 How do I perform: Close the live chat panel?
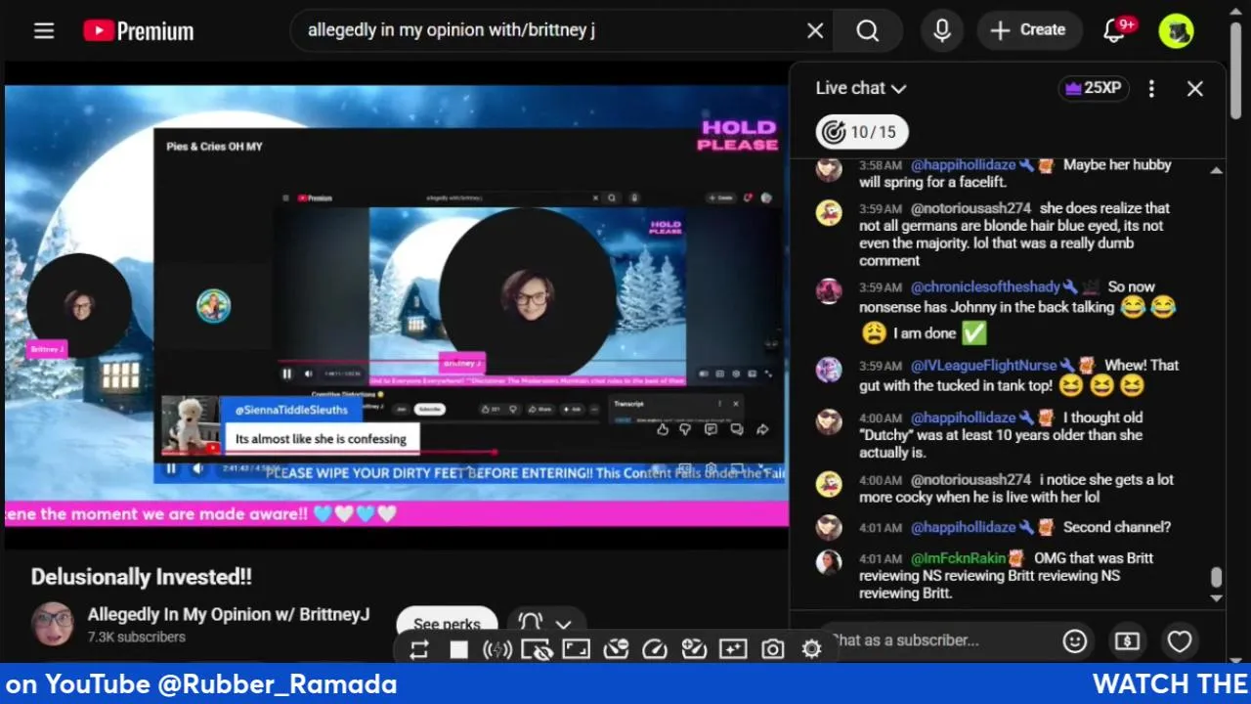coord(1195,88)
